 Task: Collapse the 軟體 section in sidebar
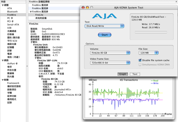pyautogui.click(x=3, y=80)
